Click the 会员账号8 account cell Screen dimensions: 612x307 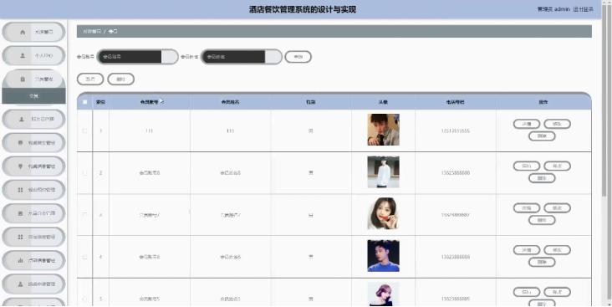150,173
